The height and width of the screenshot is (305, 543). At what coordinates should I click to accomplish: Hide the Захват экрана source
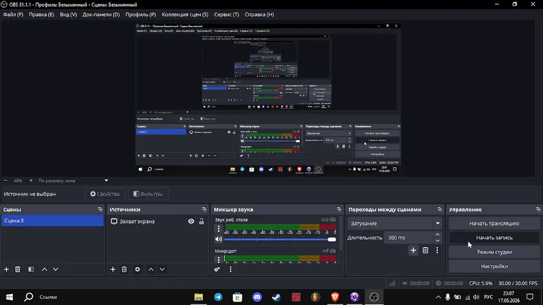coord(191,221)
